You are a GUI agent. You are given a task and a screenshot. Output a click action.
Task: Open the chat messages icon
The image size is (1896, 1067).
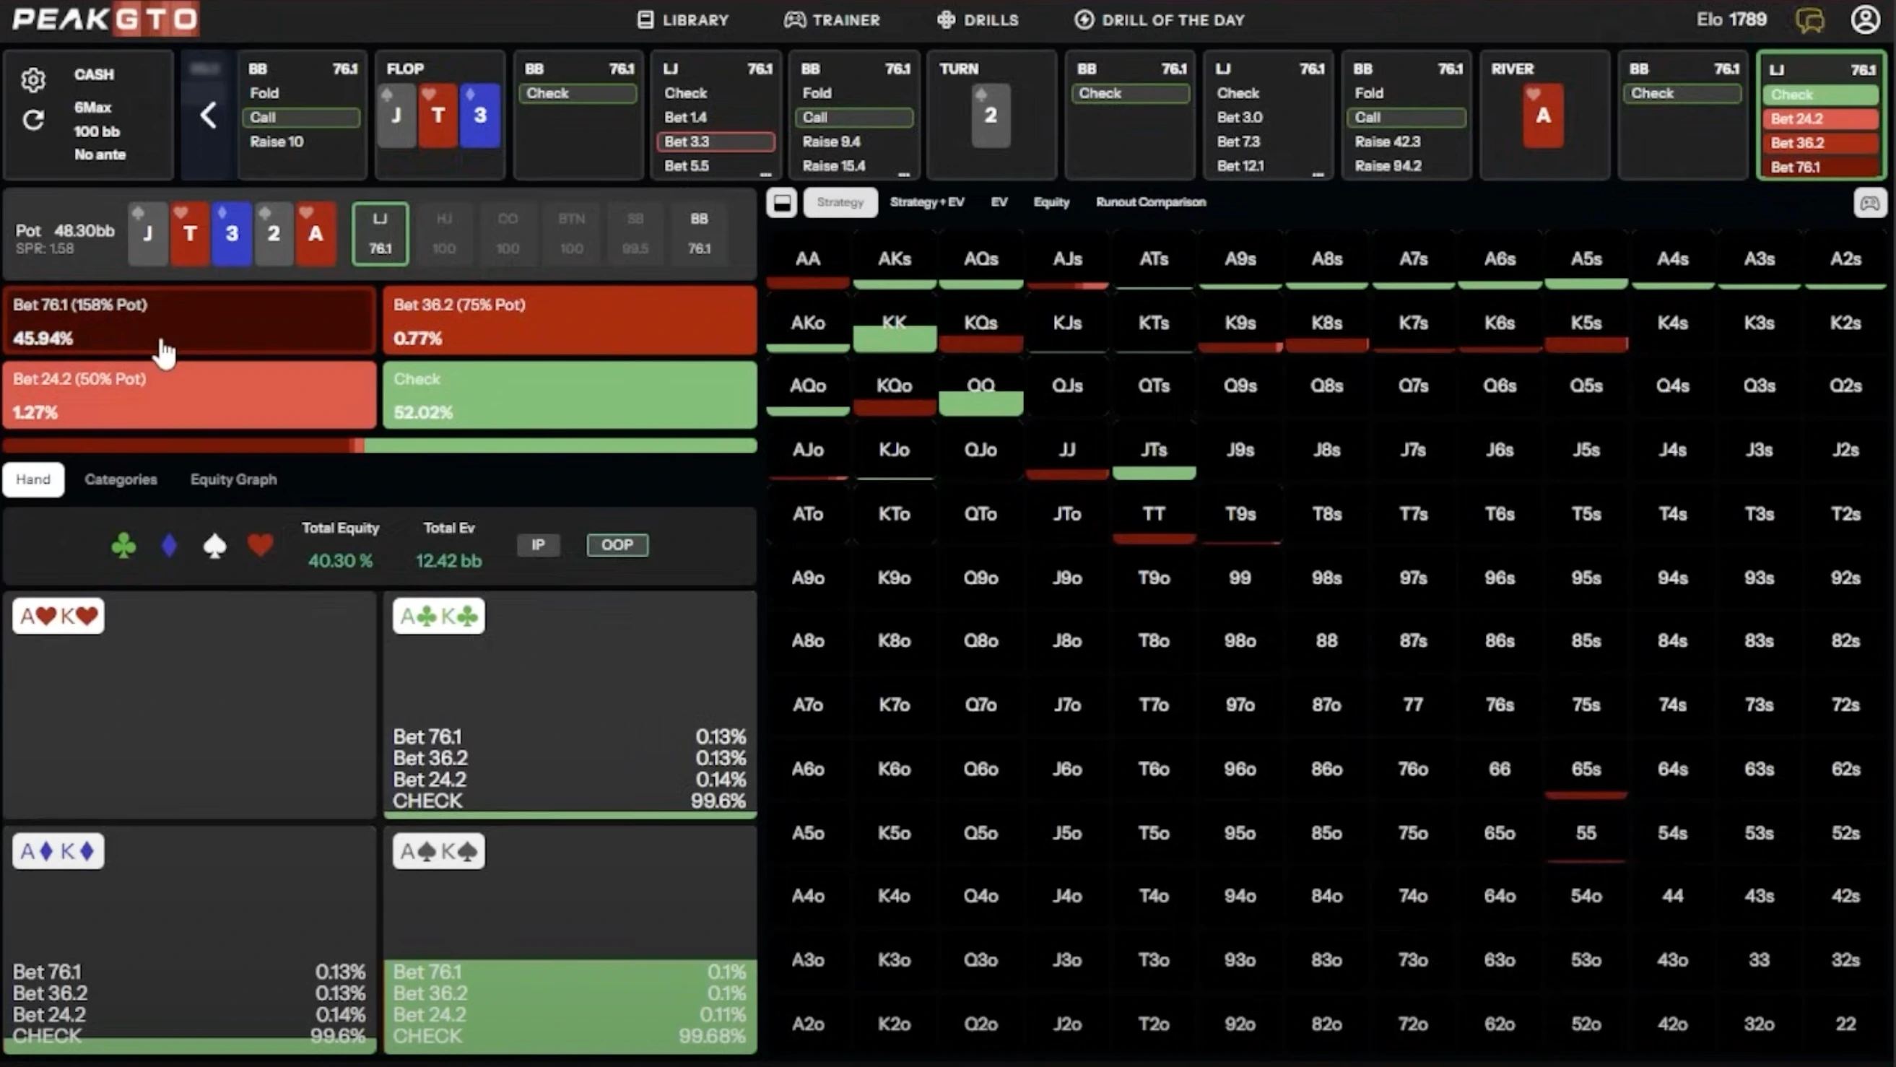1810,20
